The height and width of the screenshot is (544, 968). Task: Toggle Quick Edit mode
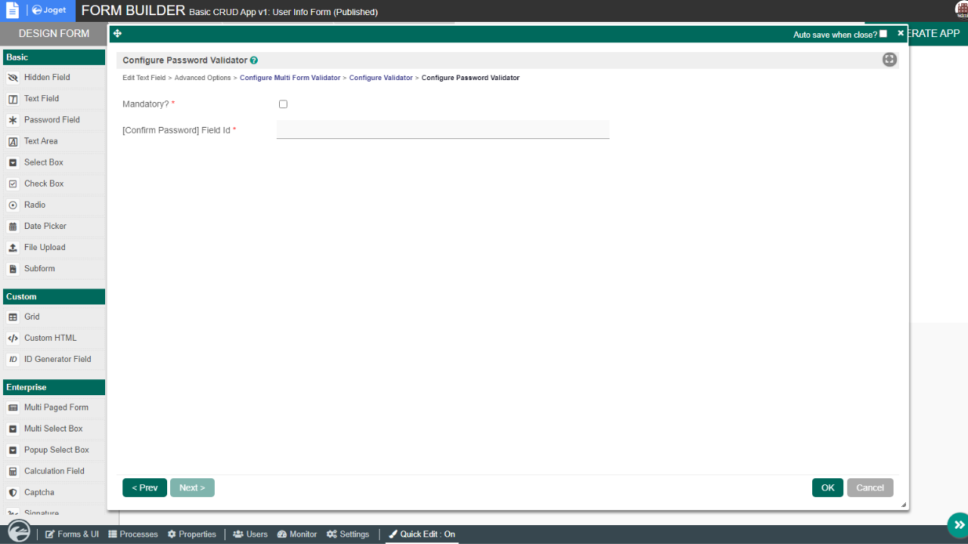422,534
